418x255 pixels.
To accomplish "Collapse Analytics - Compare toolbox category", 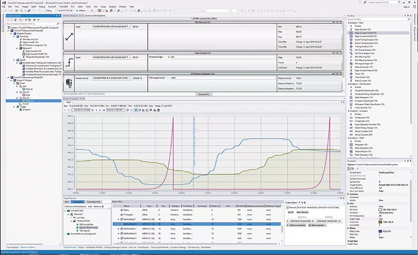I will pos(349,111).
